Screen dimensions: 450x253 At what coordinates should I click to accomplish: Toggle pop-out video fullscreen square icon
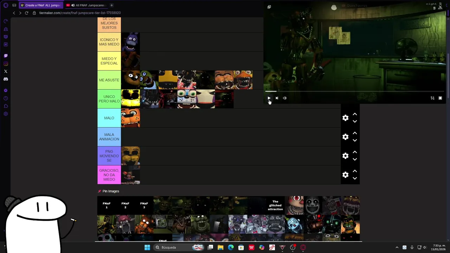tap(440, 98)
